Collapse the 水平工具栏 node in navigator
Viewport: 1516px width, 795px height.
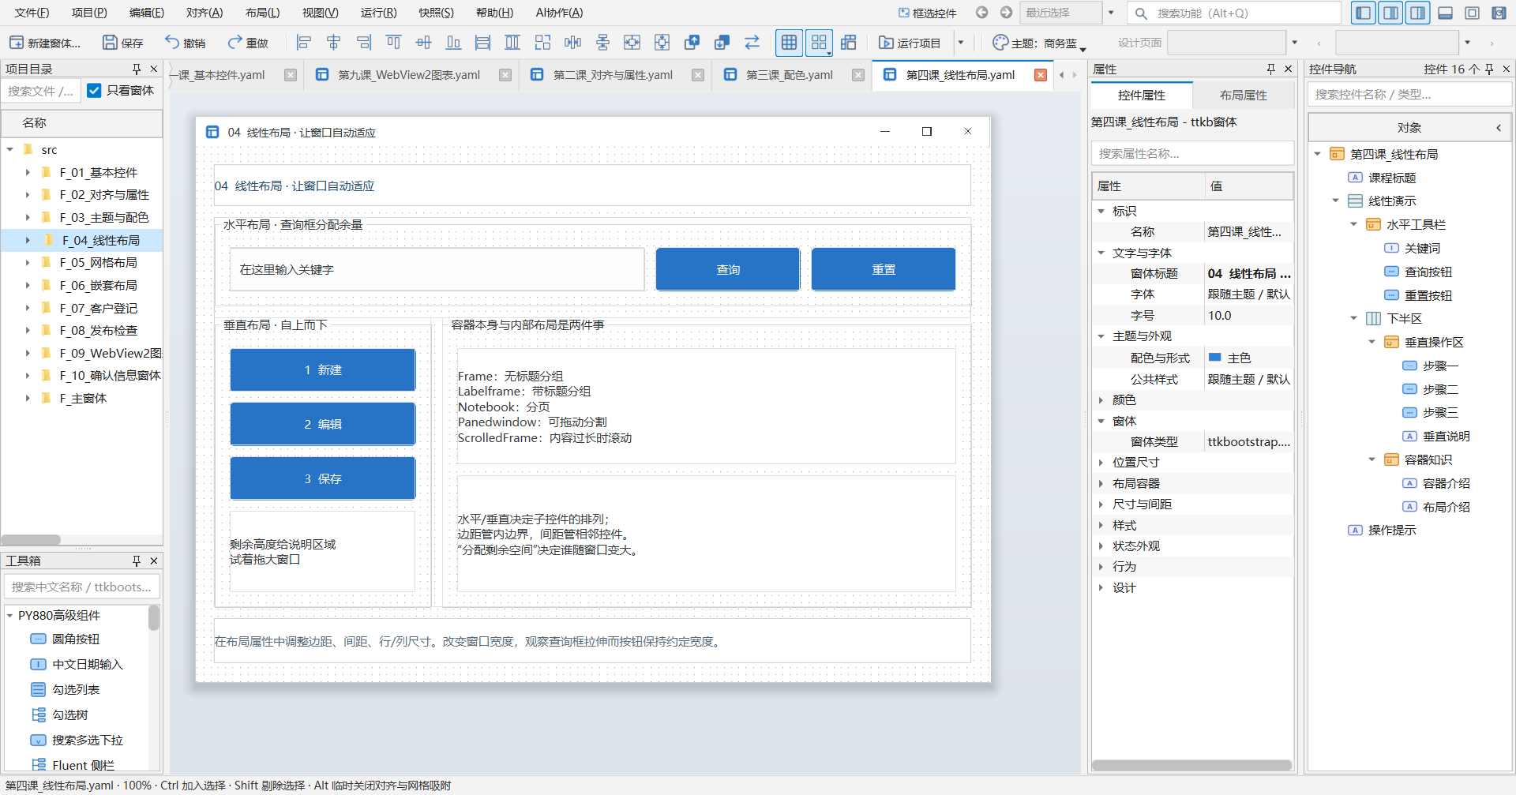(1353, 225)
